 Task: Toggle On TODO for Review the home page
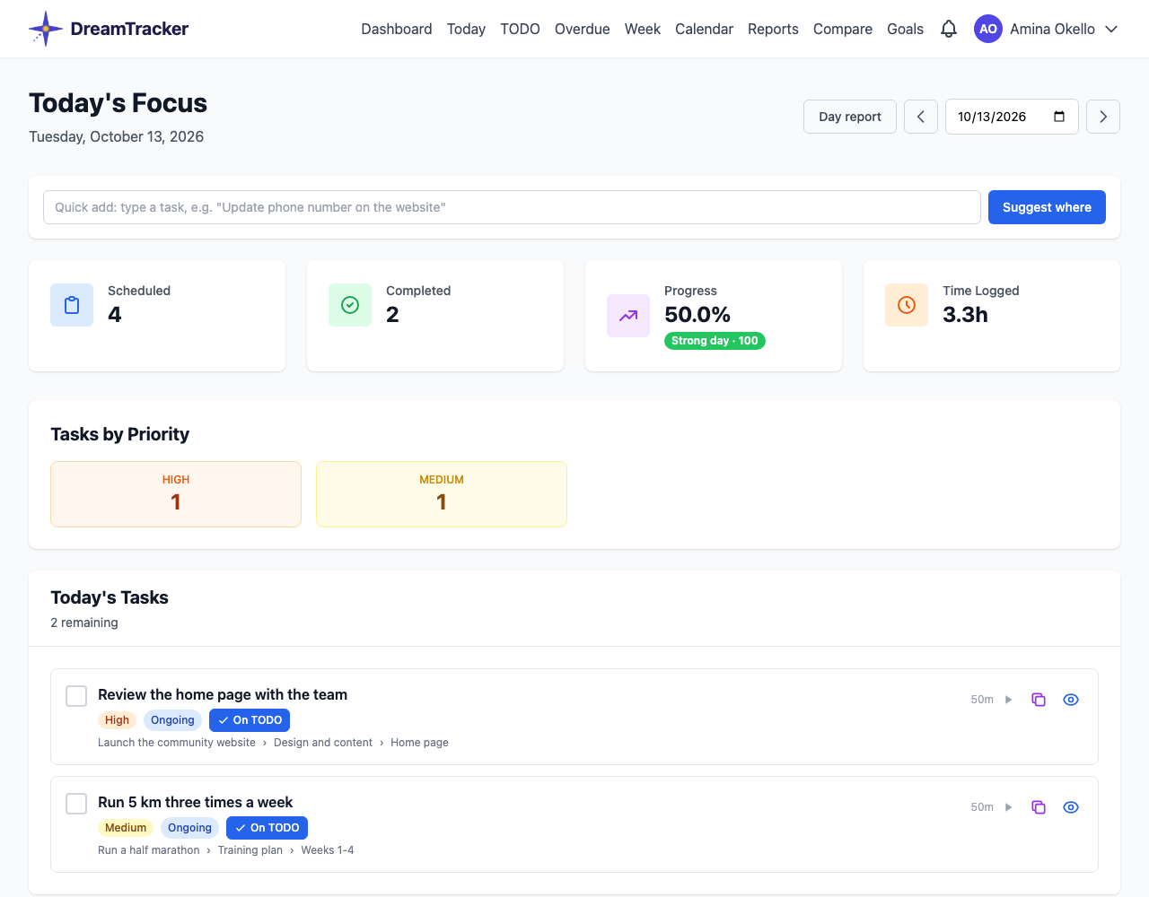[250, 720]
